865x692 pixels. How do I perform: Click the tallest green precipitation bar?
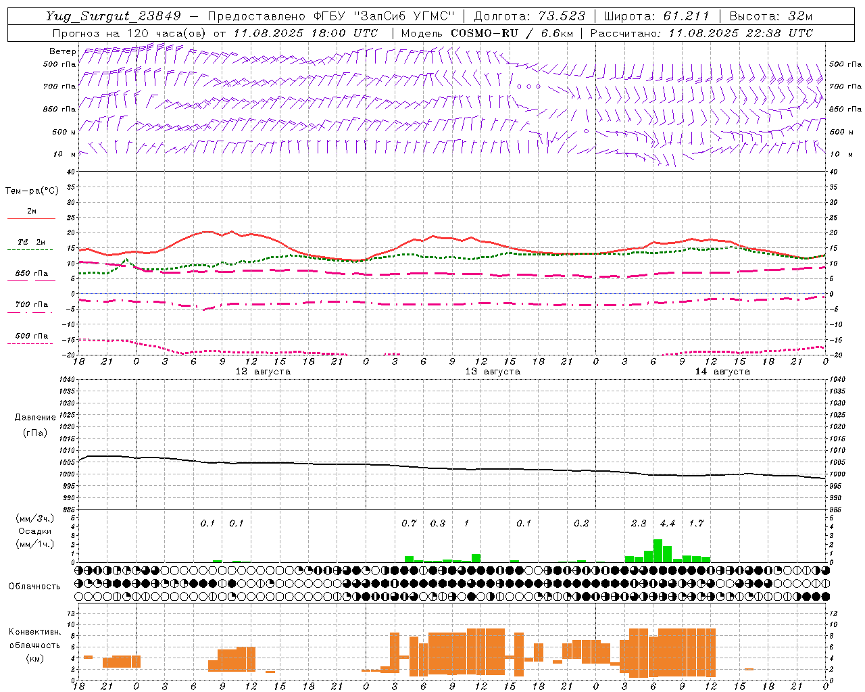click(x=658, y=551)
